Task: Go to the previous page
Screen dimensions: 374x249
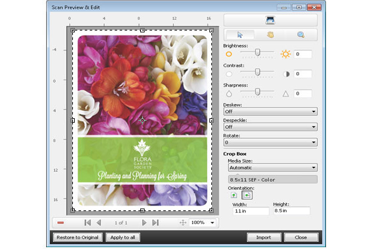Action: [x=99, y=222]
